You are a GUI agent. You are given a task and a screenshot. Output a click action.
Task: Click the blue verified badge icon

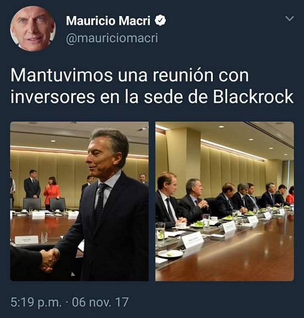pos(160,20)
